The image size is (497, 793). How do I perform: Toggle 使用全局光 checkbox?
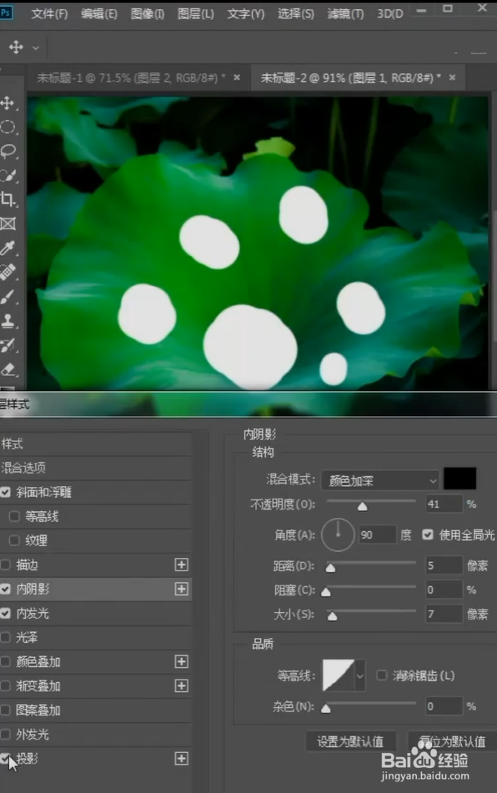(x=428, y=535)
